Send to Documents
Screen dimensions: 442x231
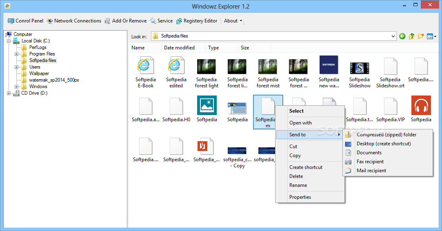(388, 153)
